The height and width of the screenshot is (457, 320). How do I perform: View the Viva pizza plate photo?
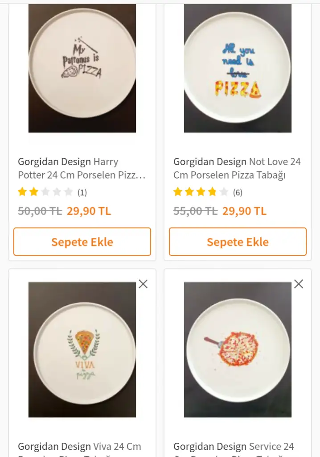[x=82, y=349]
